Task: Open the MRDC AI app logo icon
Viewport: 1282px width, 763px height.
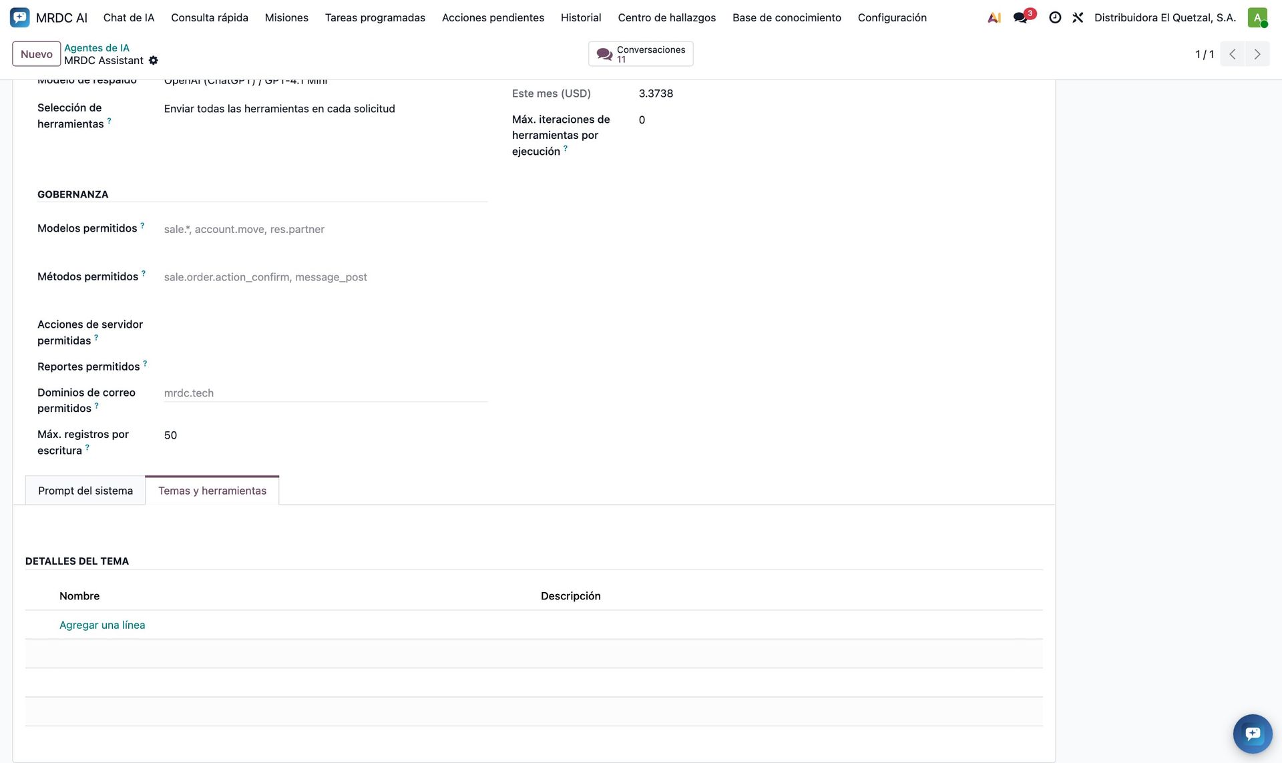Action: [x=20, y=17]
